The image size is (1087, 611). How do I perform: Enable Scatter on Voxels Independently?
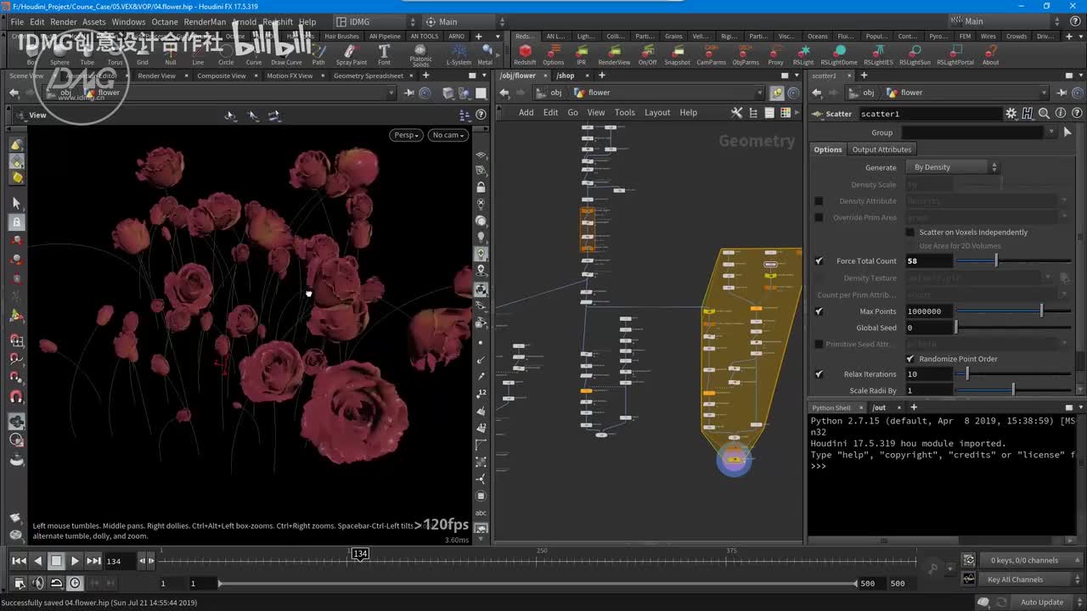click(910, 233)
